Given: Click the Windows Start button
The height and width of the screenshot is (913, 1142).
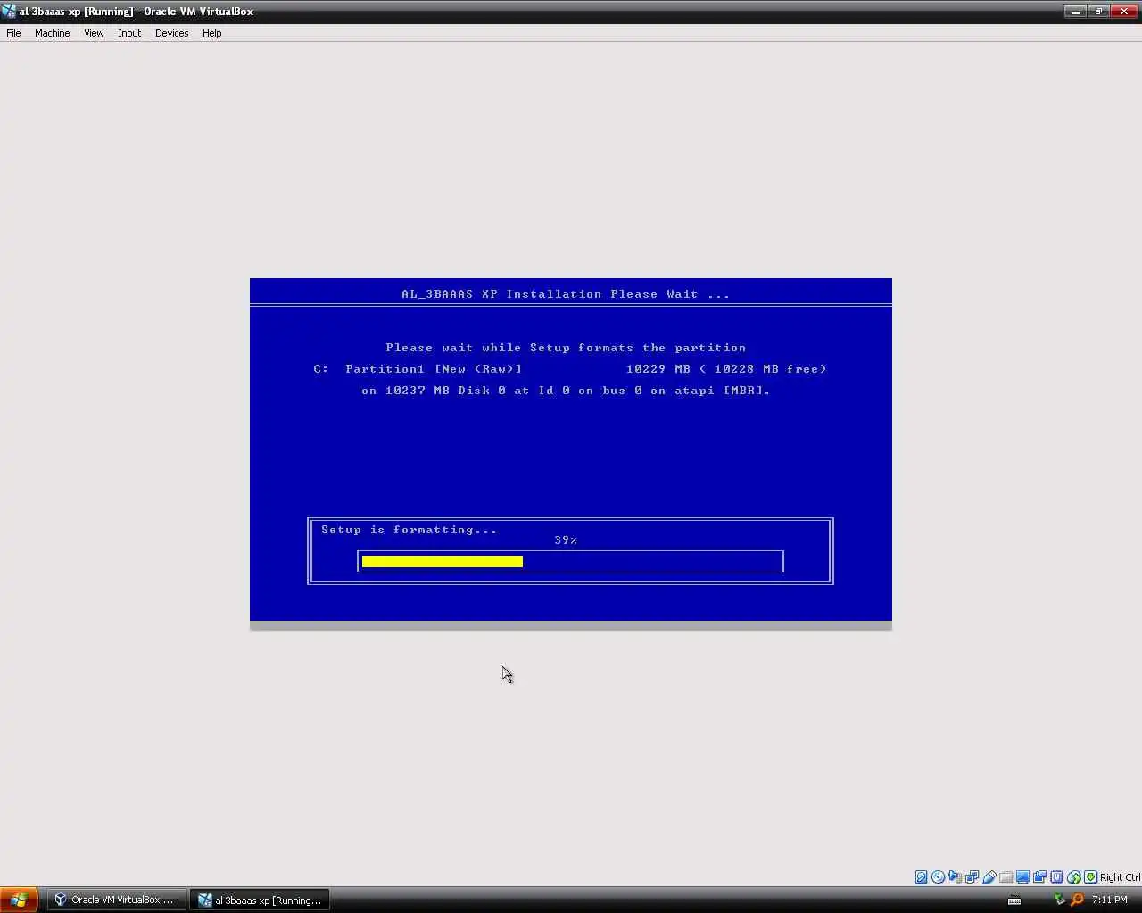Looking at the screenshot, I should [19, 900].
